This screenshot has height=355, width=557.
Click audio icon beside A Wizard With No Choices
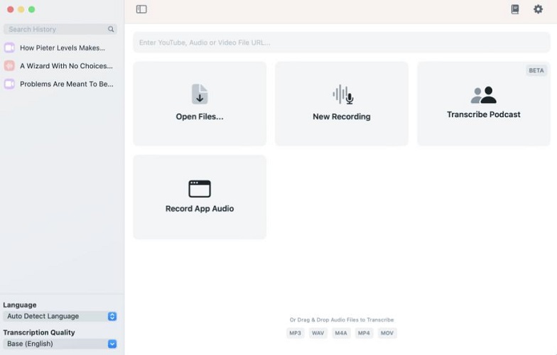coord(10,65)
